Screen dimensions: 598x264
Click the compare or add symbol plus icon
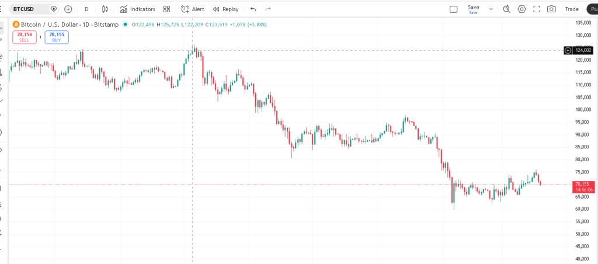pyautogui.click(x=68, y=9)
